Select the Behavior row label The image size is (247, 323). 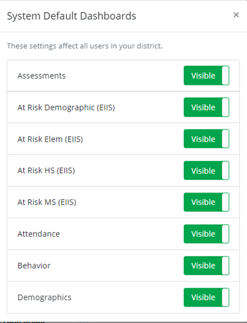point(34,266)
